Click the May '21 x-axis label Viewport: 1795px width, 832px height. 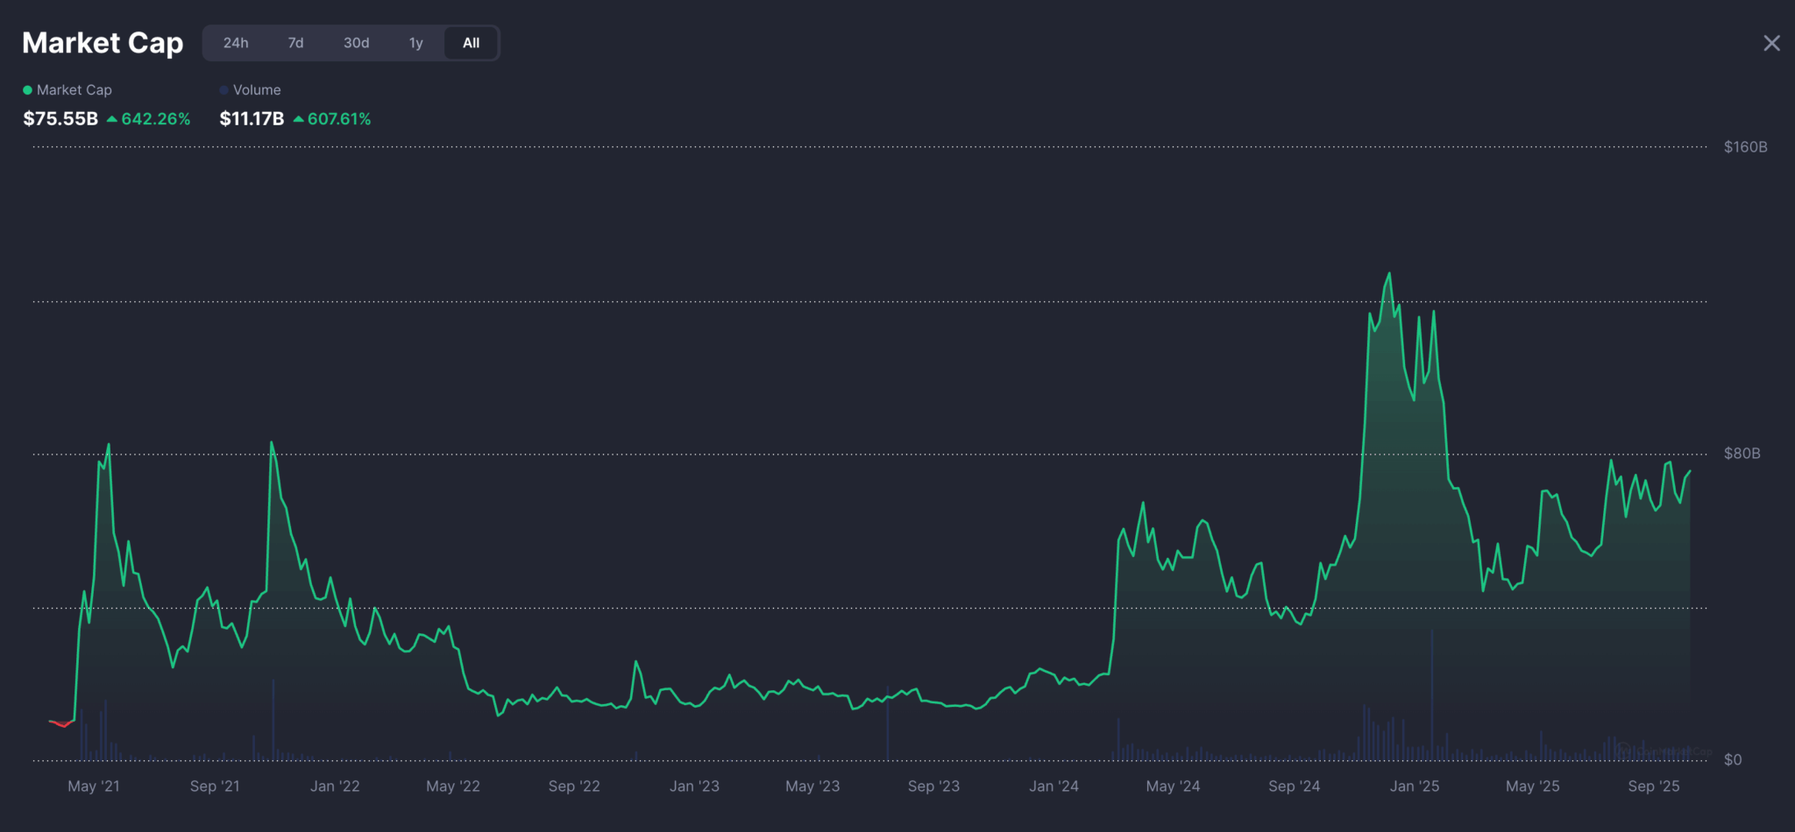94,786
